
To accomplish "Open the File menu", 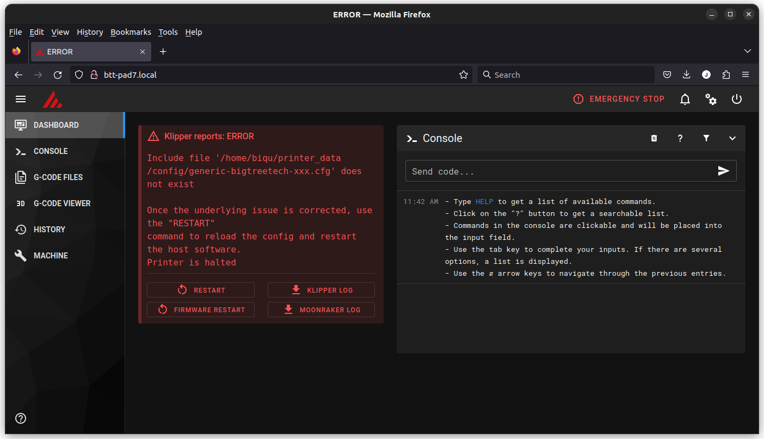I will pyautogui.click(x=15, y=32).
